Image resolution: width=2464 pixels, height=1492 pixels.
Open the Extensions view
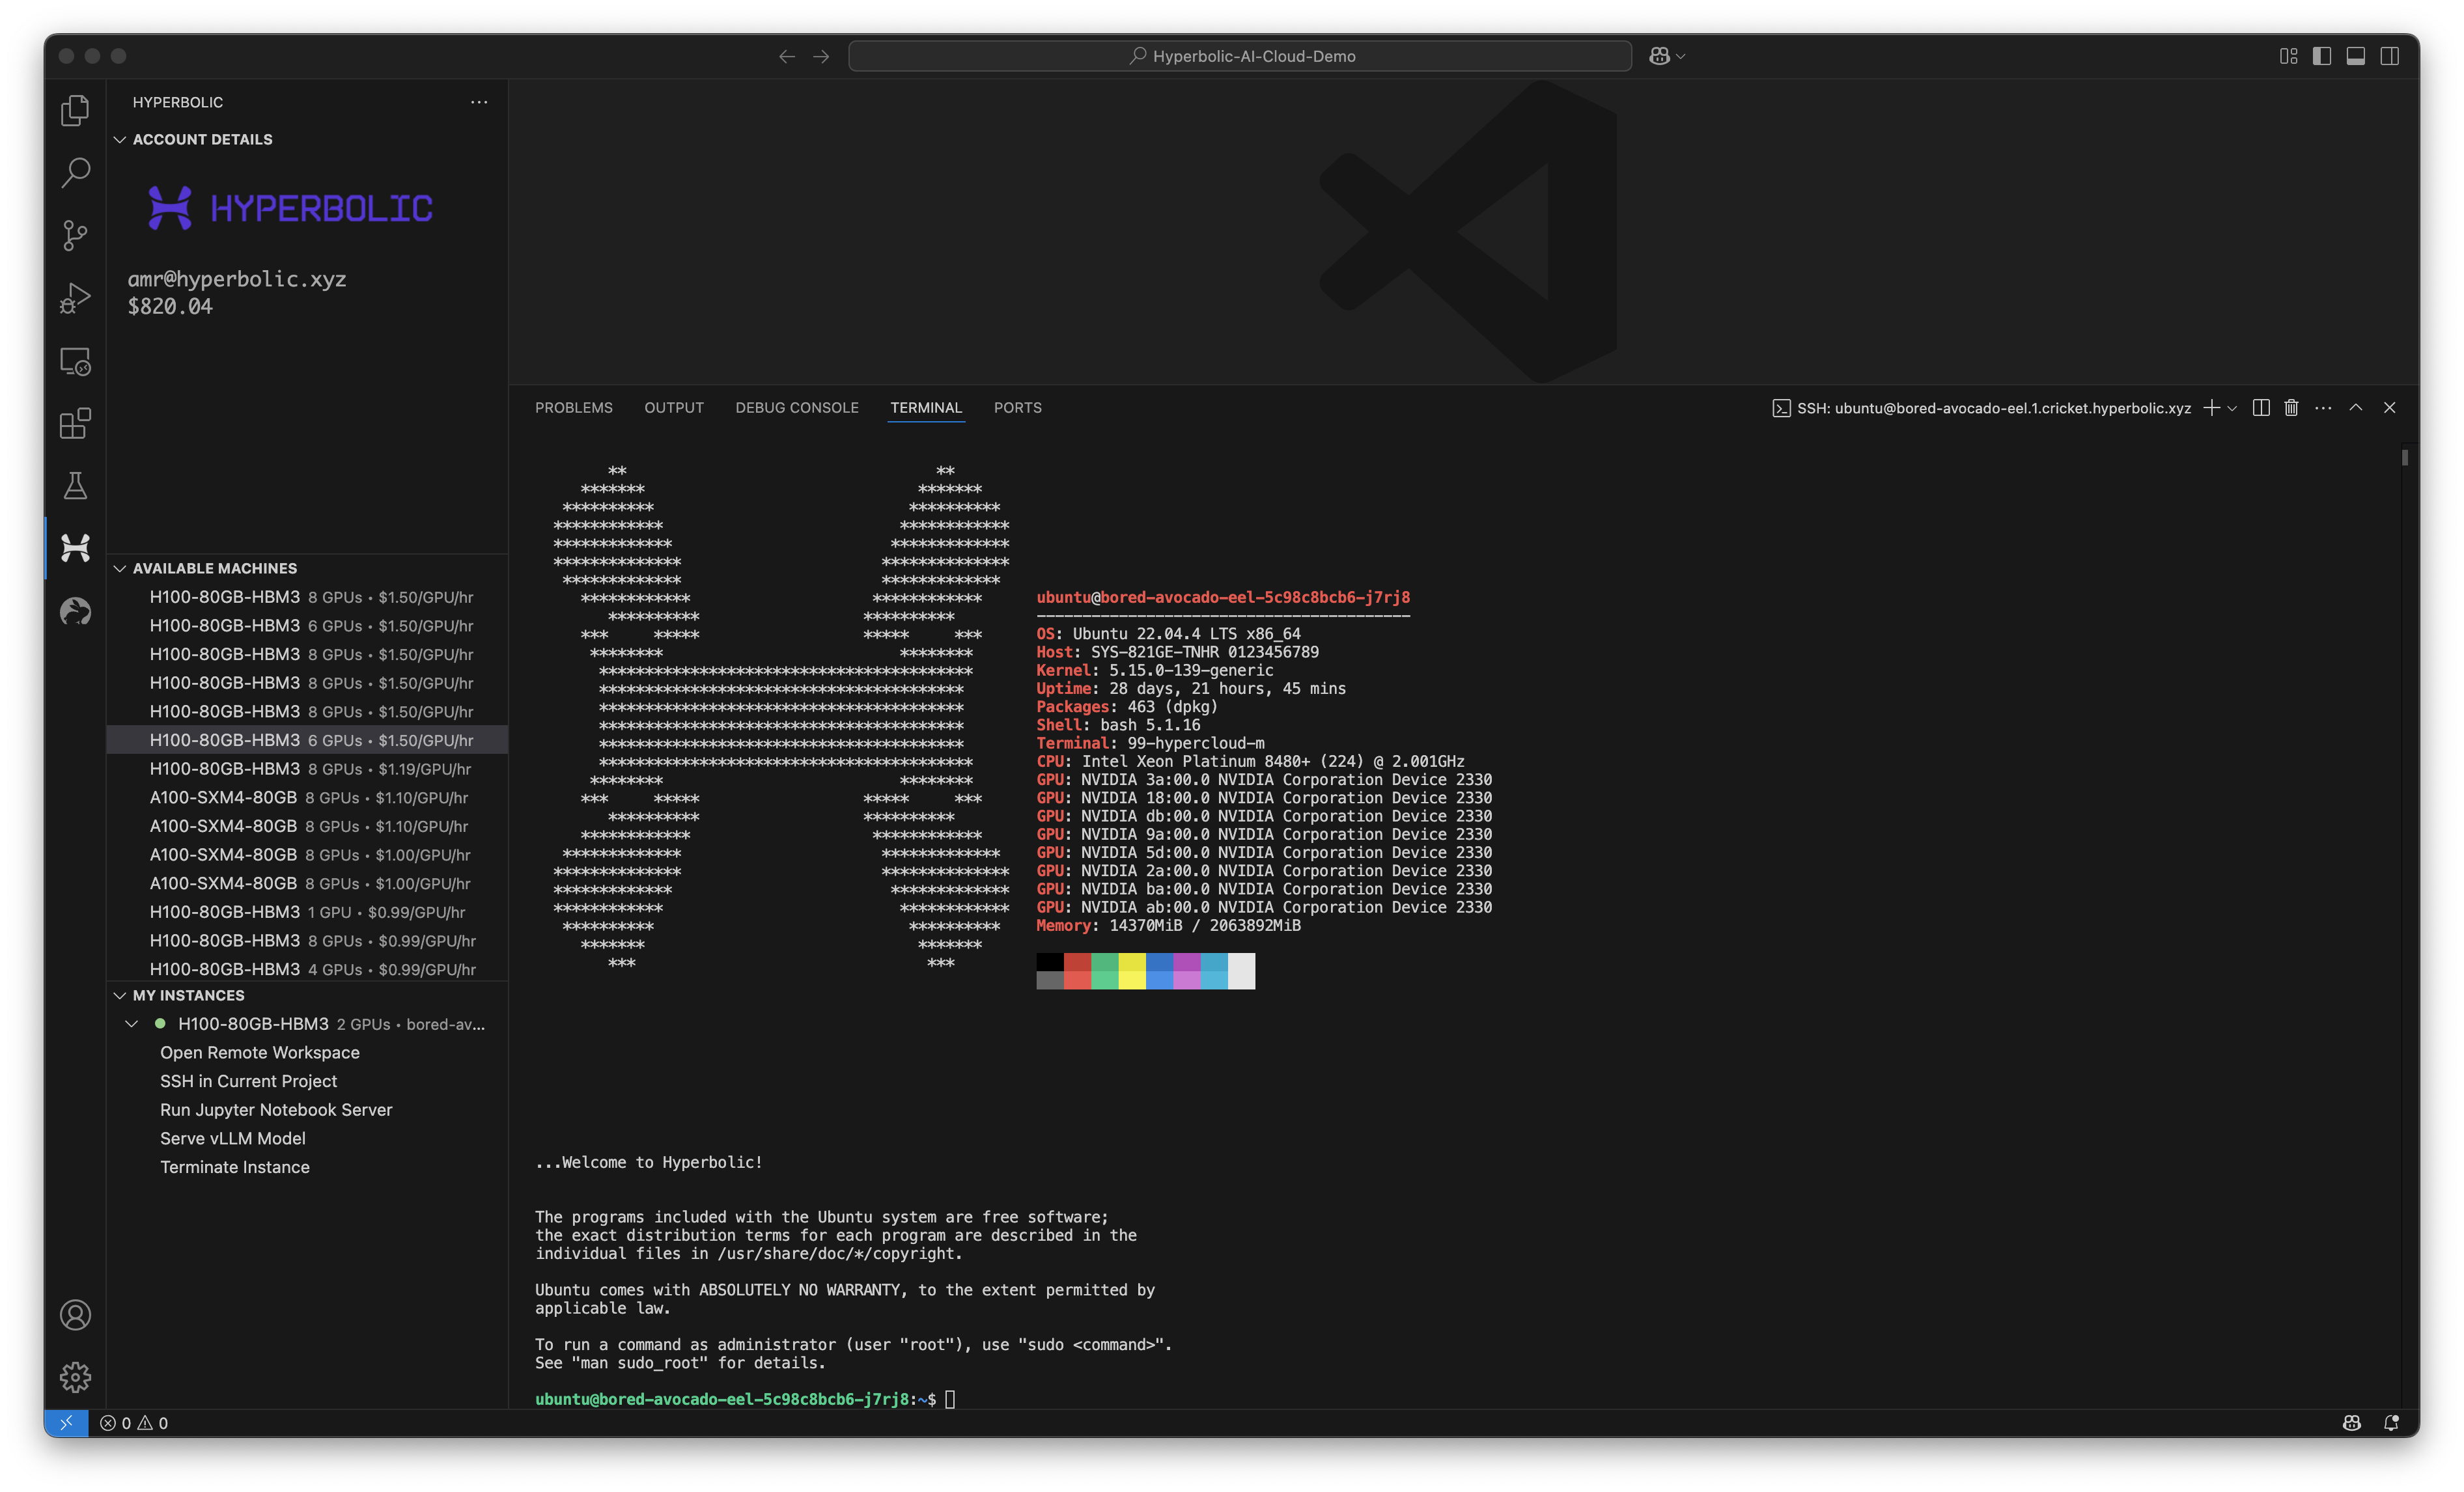[75, 423]
